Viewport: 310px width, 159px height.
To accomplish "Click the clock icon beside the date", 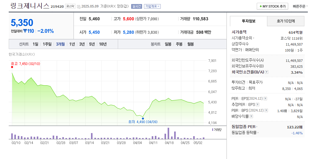I will point(79,7).
